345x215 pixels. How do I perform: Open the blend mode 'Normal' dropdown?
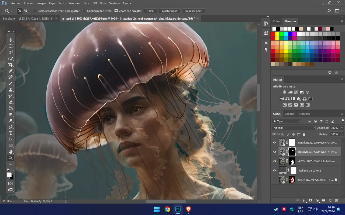click(x=294, y=128)
